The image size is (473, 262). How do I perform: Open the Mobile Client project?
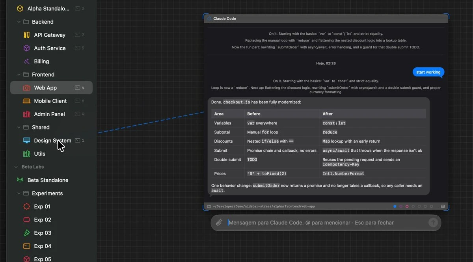tap(51, 101)
